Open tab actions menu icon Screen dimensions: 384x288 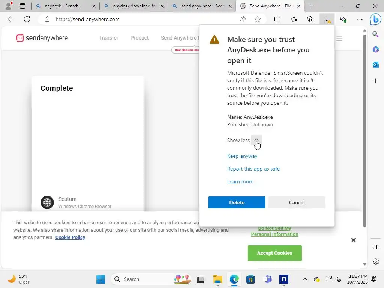pos(22,6)
